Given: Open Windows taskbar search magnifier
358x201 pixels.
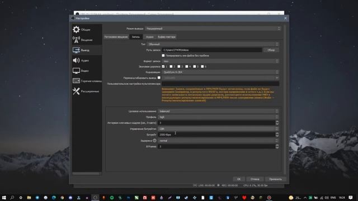Looking at the screenshot, I should [x=12, y=198].
